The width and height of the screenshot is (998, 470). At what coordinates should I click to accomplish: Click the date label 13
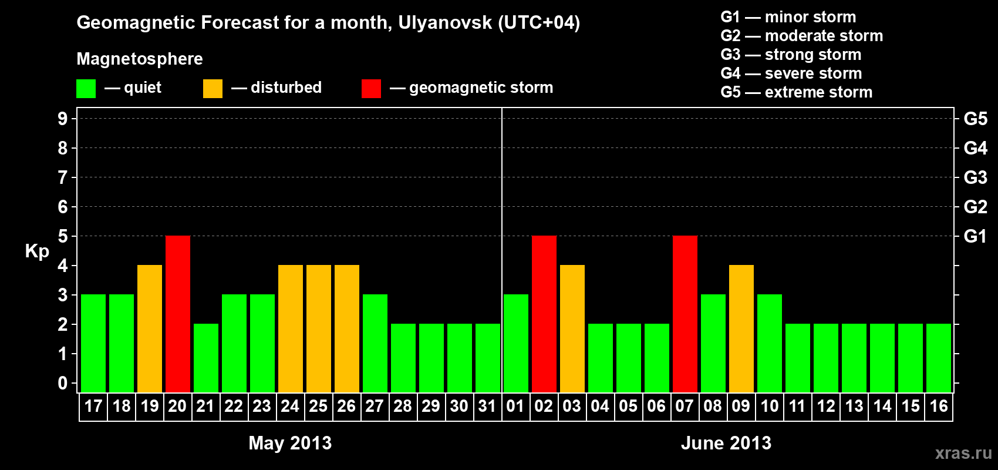[x=854, y=407]
